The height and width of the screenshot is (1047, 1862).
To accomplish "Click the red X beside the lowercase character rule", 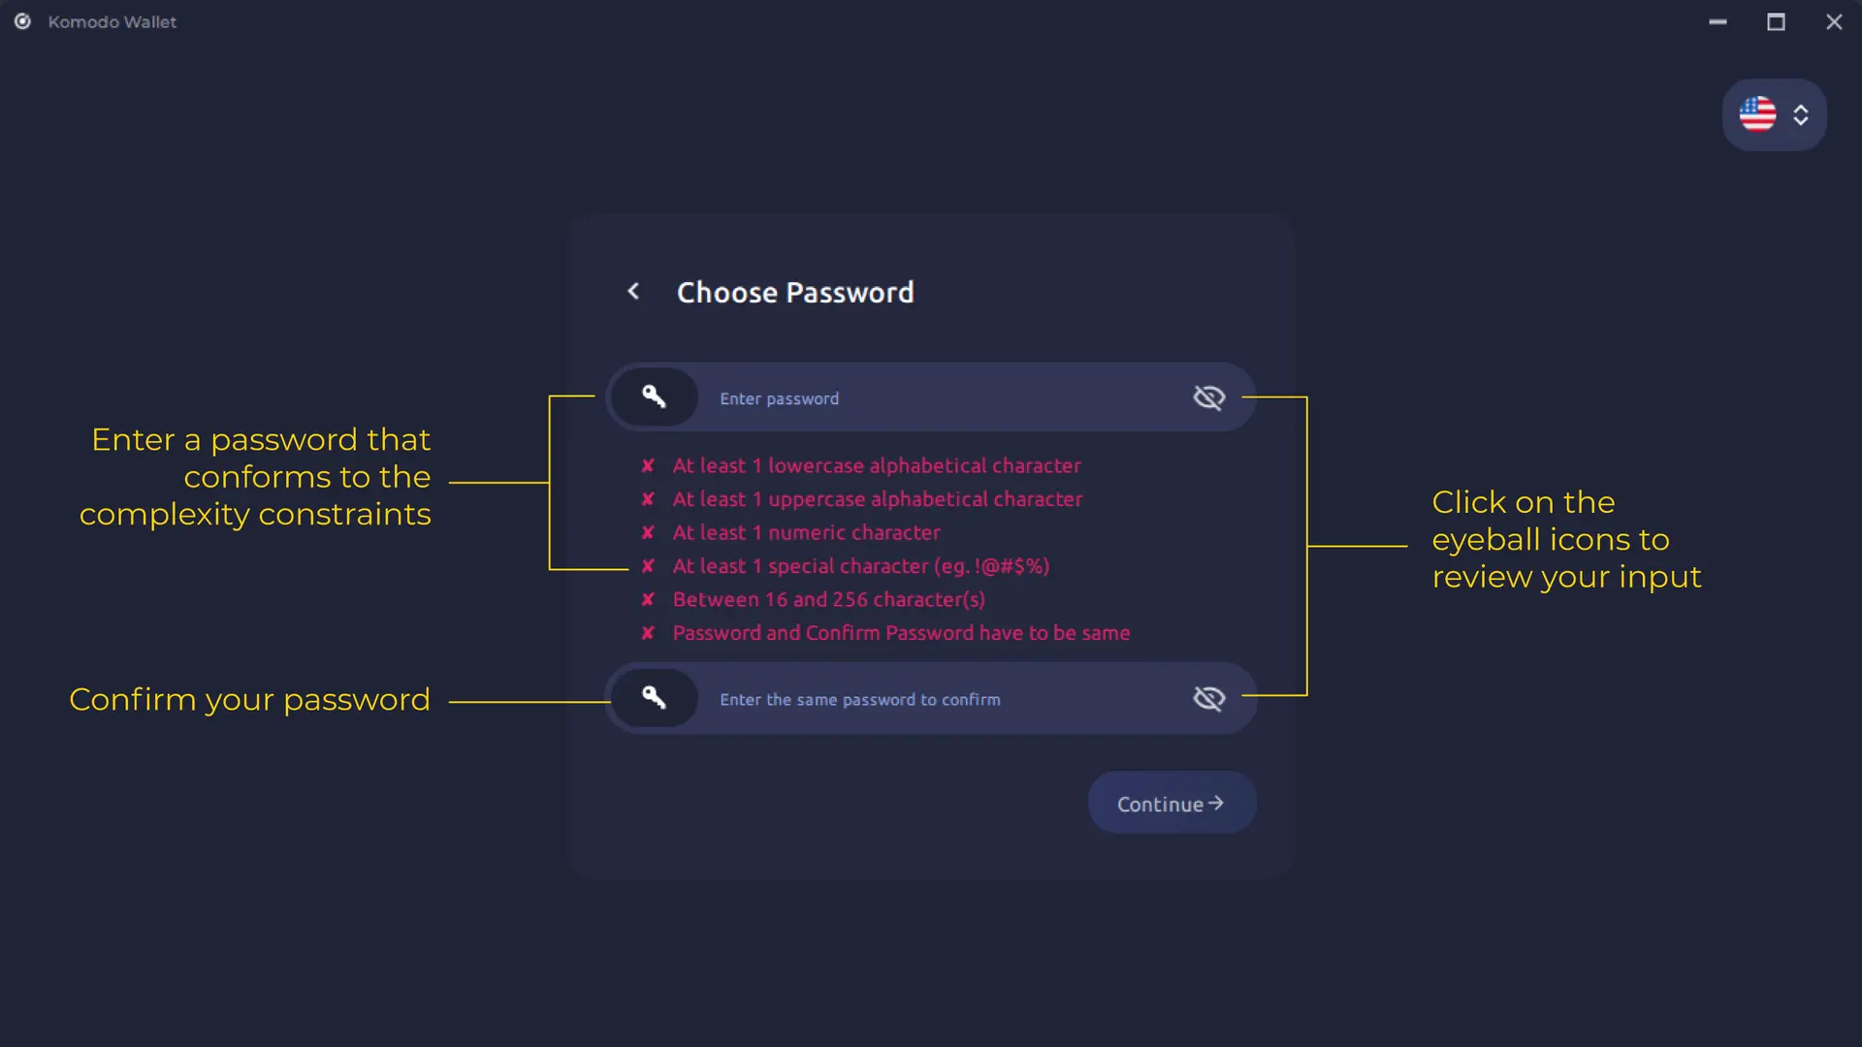I will pyautogui.click(x=648, y=465).
